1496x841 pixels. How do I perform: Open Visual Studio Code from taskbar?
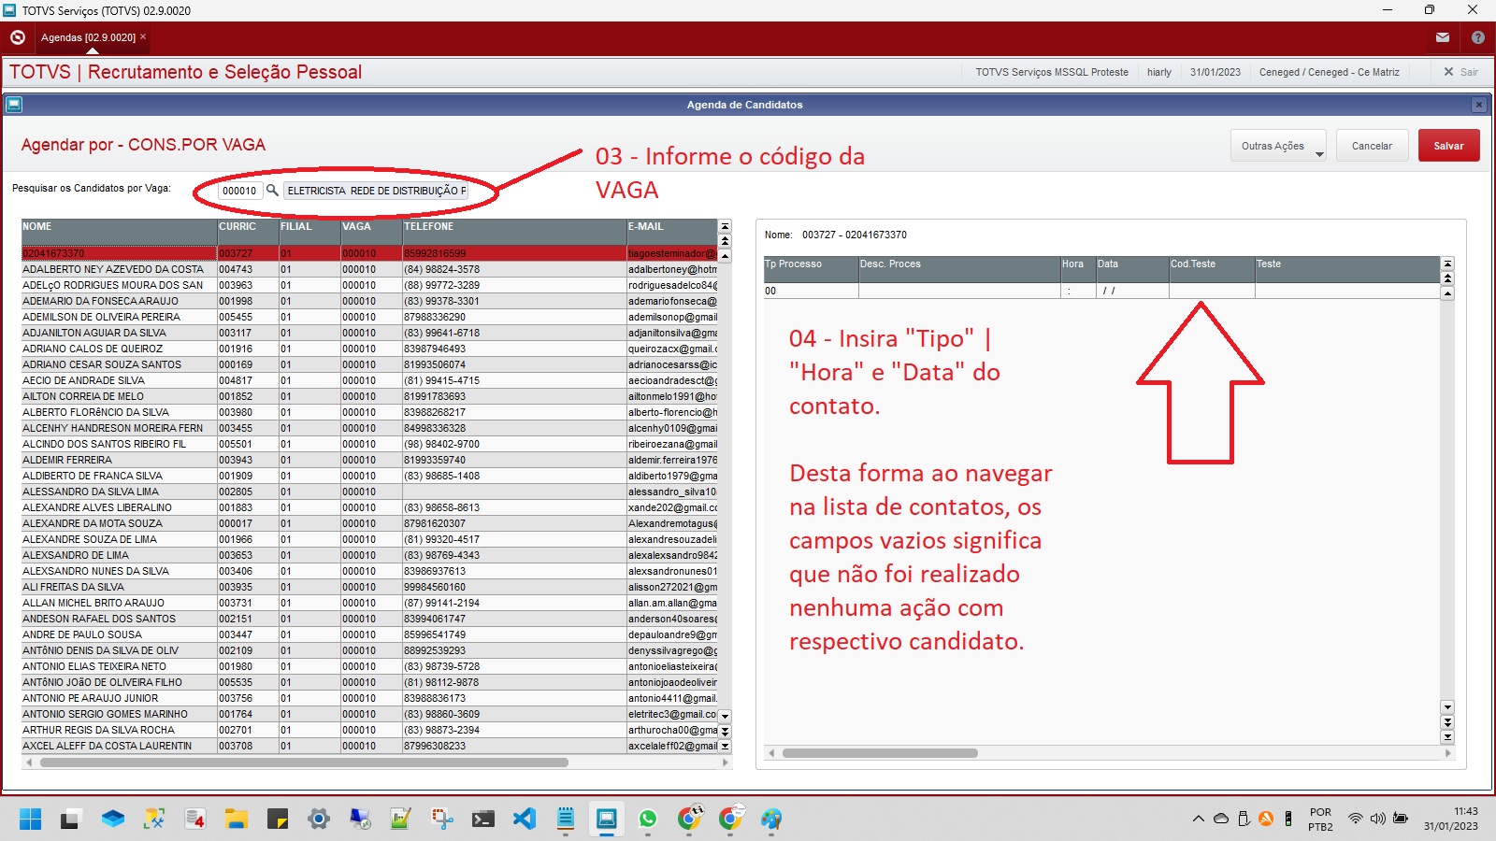[525, 820]
